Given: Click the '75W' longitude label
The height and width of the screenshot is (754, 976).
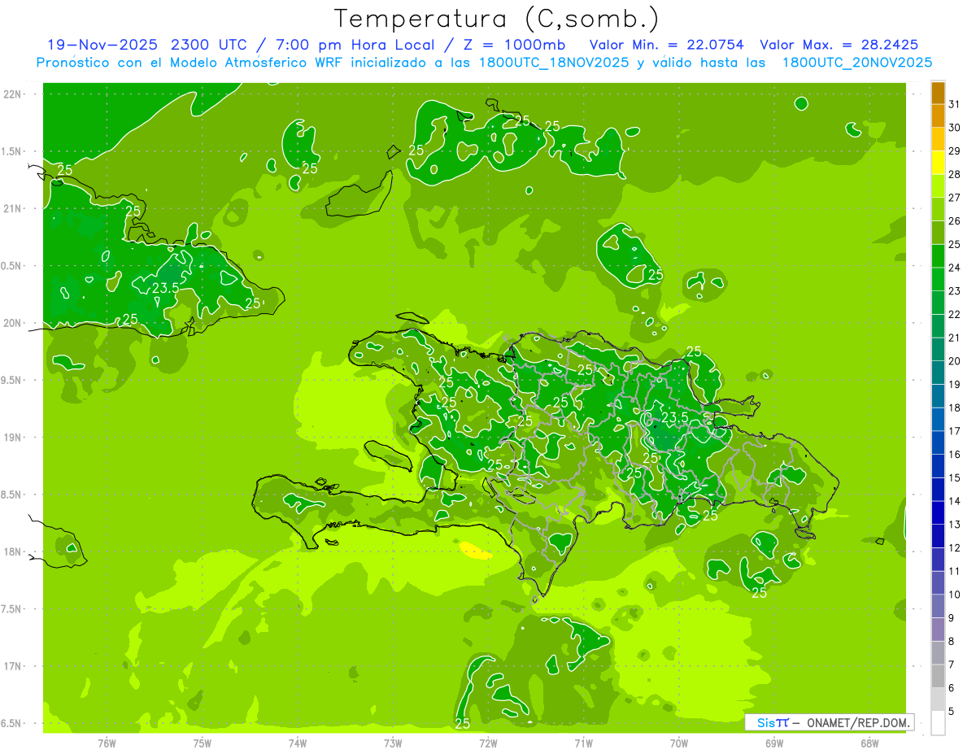Looking at the screenshot, I should coord(203,743).
